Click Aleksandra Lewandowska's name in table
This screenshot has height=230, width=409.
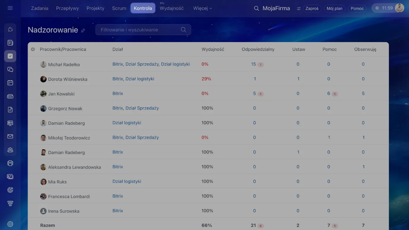74,167
